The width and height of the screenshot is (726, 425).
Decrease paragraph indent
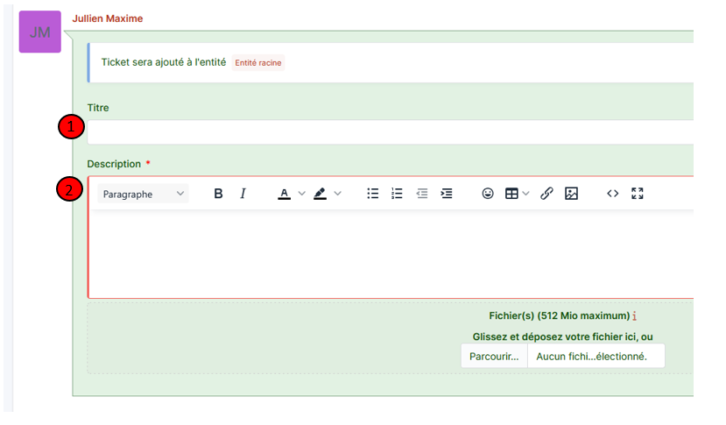coord(422,194)
